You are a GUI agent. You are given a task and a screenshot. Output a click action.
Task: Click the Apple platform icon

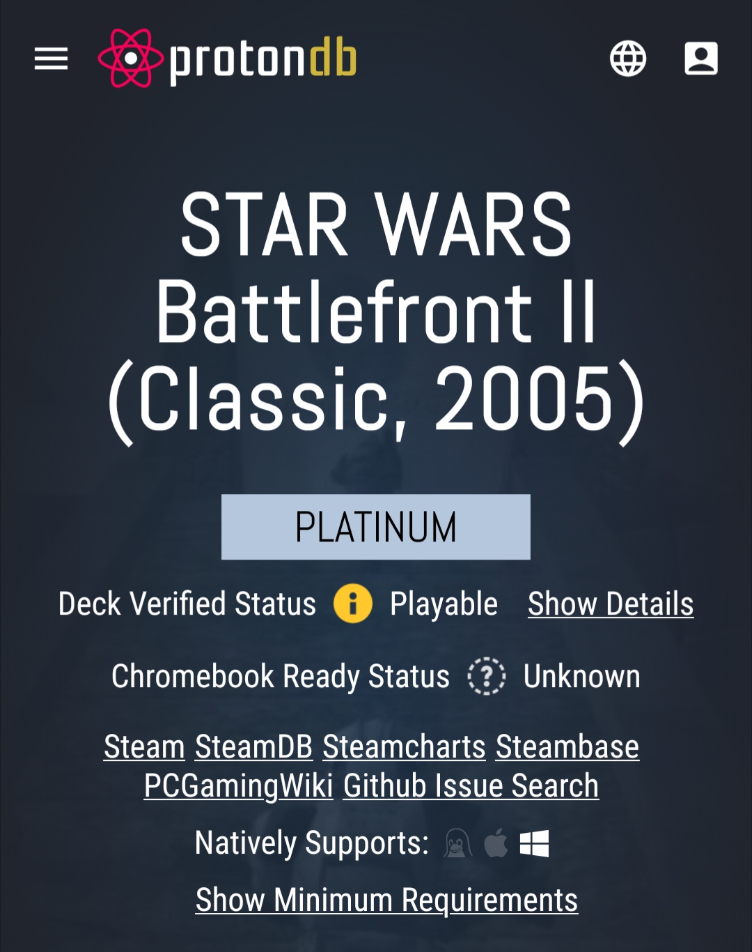tap(496, 843)
